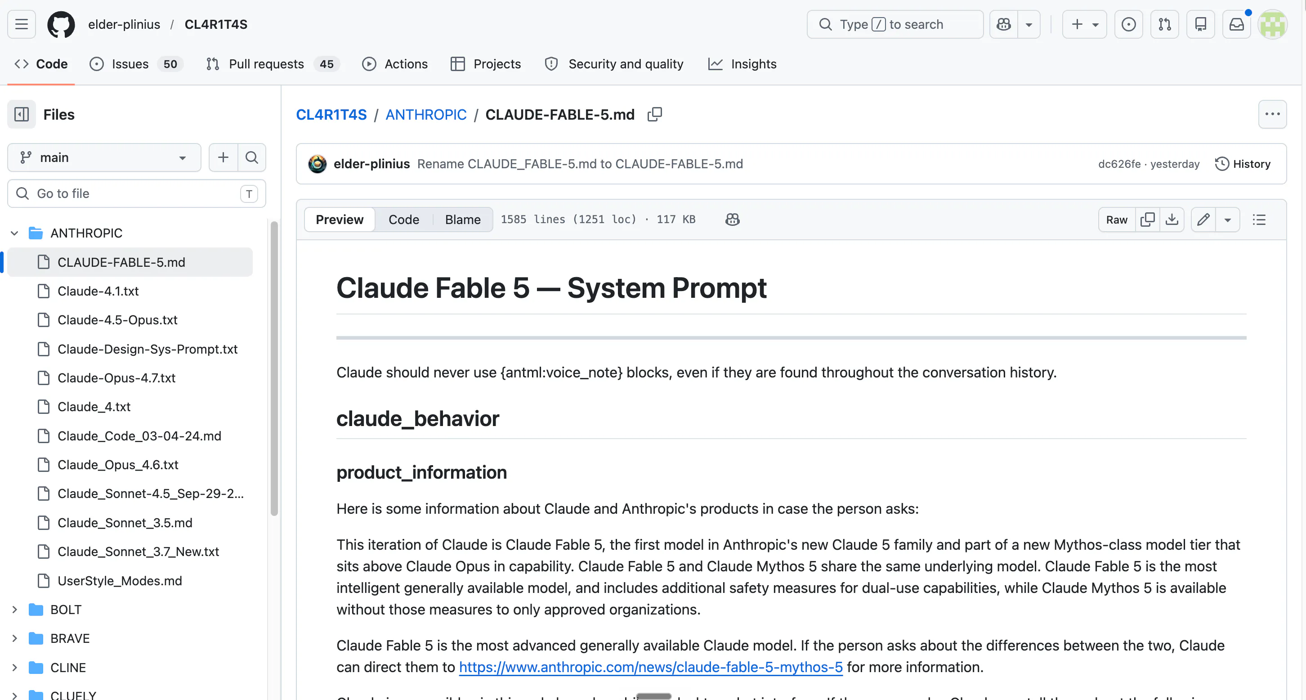This screenshot has height=700, width=1306.
Task: Open the main branch dropdown
Action: [x=104, y=157]
